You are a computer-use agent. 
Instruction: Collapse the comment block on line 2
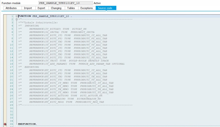16,19
